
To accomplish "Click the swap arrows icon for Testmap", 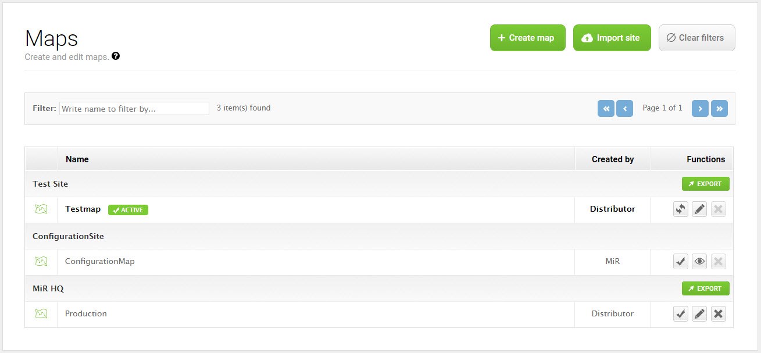I will tap(681, 209).
